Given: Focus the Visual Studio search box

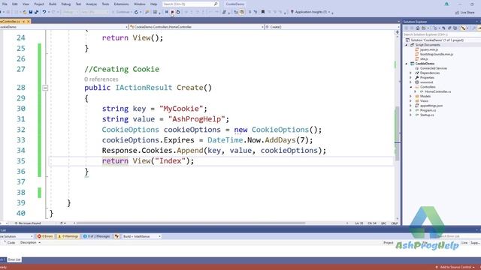Looking at the screenshot, I should 190,4.
